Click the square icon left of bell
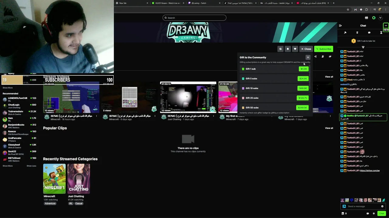The image size is (389, 218). coord(281,49)
